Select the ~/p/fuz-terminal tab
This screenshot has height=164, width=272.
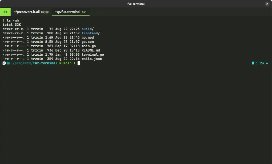[x=67, y=12]
